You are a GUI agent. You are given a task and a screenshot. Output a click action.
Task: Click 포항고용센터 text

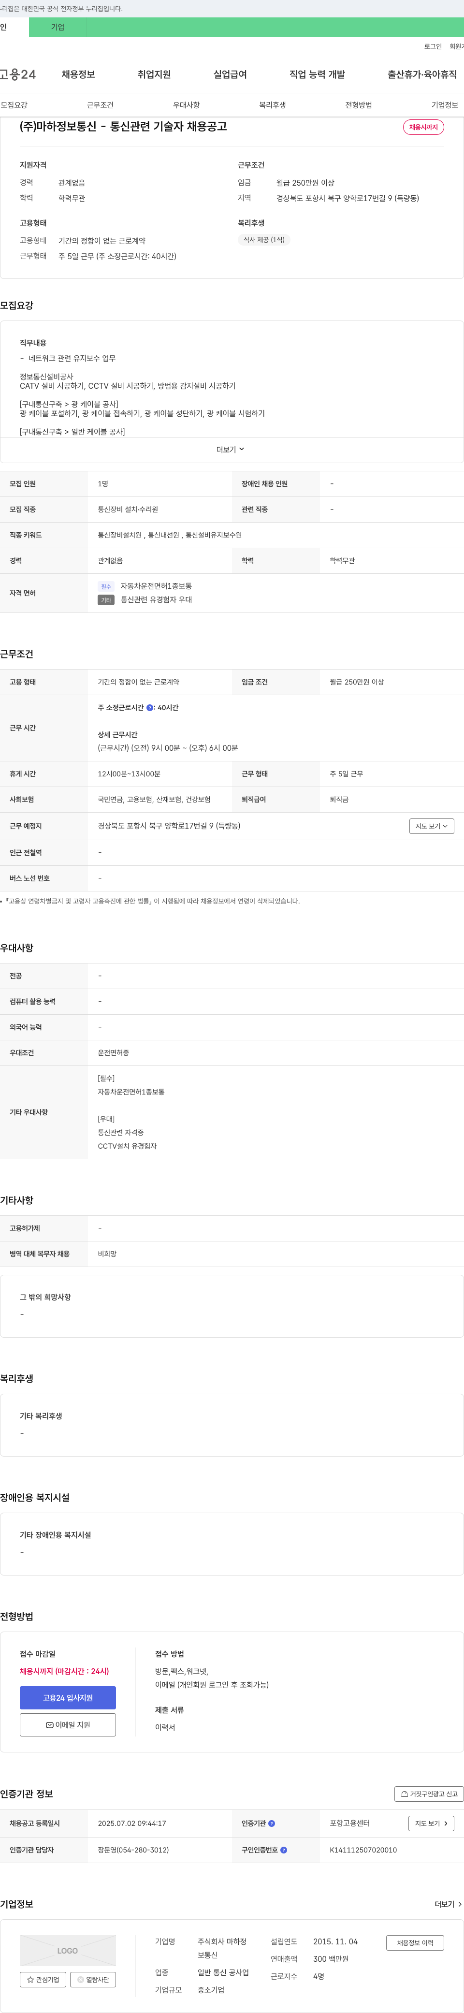[350, 1823]
